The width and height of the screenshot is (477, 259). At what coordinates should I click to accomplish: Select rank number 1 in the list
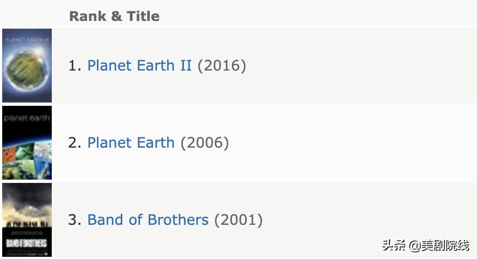(74, 66)
